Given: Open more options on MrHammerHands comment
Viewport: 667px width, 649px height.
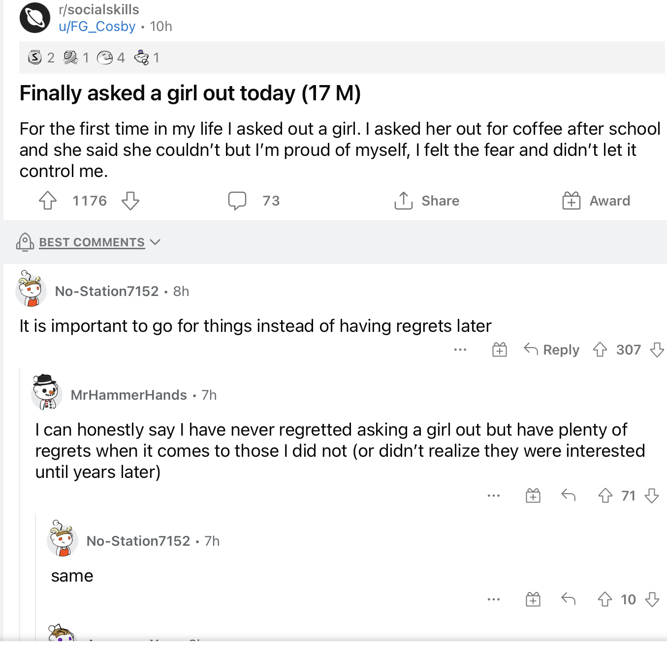Looking at the screenshot, I should tap(494, 496).
